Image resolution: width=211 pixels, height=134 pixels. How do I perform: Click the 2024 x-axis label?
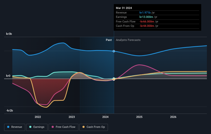[x=105, y=117]
